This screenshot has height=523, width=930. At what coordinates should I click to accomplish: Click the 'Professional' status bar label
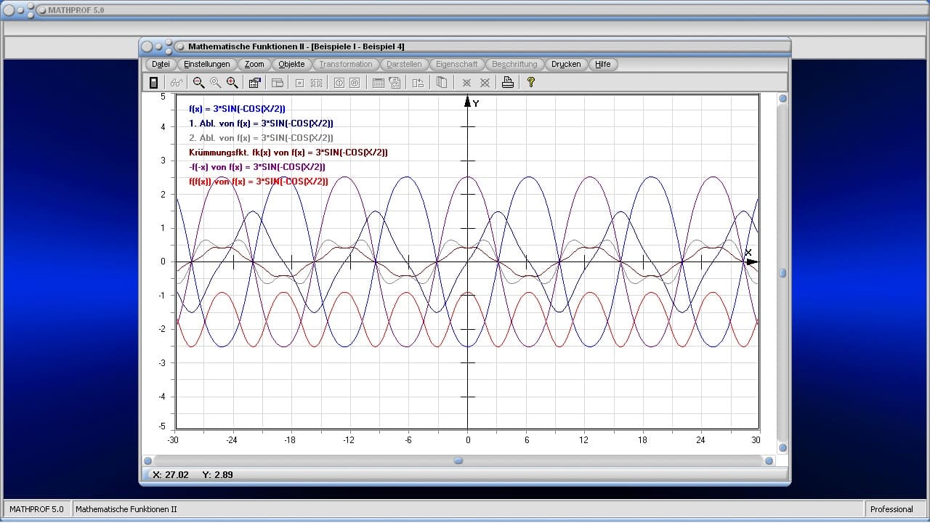(891, 509)
